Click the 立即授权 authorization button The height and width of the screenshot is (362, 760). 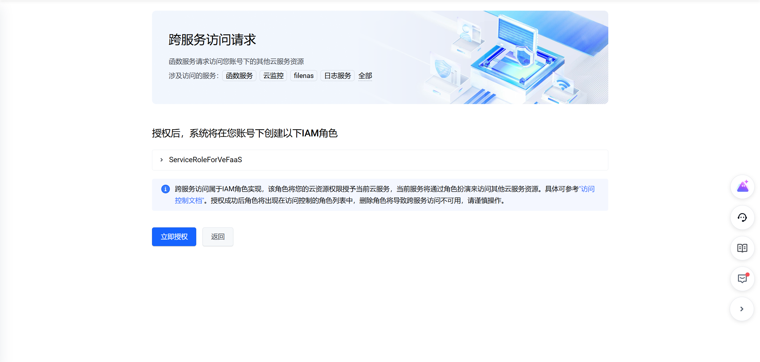(174, 237)
